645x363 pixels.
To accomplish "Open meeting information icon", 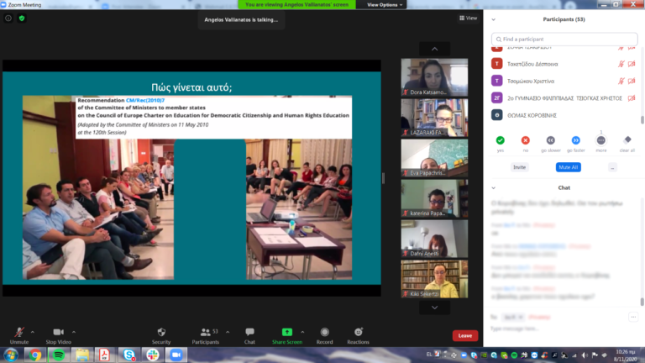I will coord(8,18).
